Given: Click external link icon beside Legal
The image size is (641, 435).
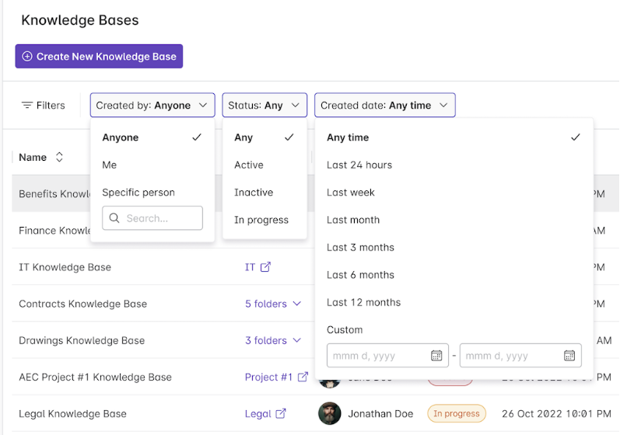Looking at the screenshot, I should coord(281,414).
